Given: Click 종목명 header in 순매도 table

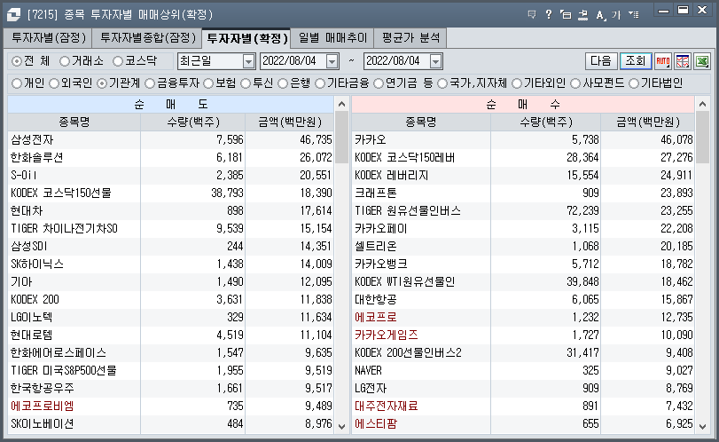Looking at the screenshot, I should click(x=74, y=122).
